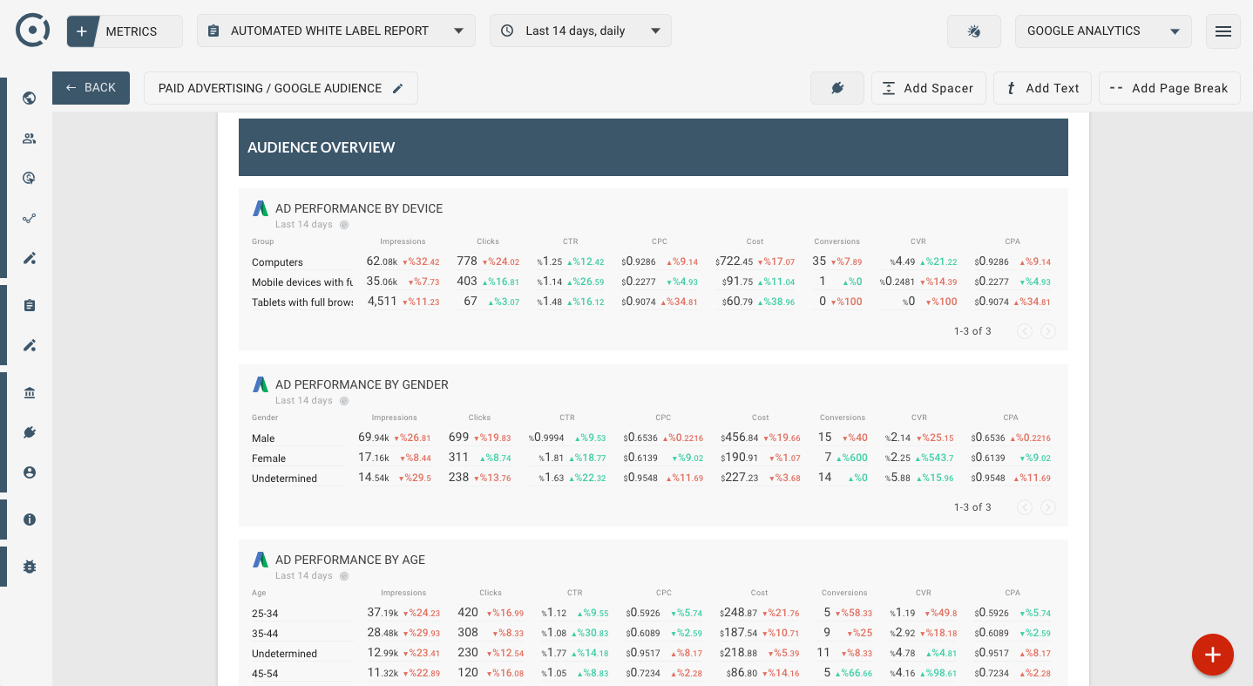Go back with the Back button

[91, 88]
